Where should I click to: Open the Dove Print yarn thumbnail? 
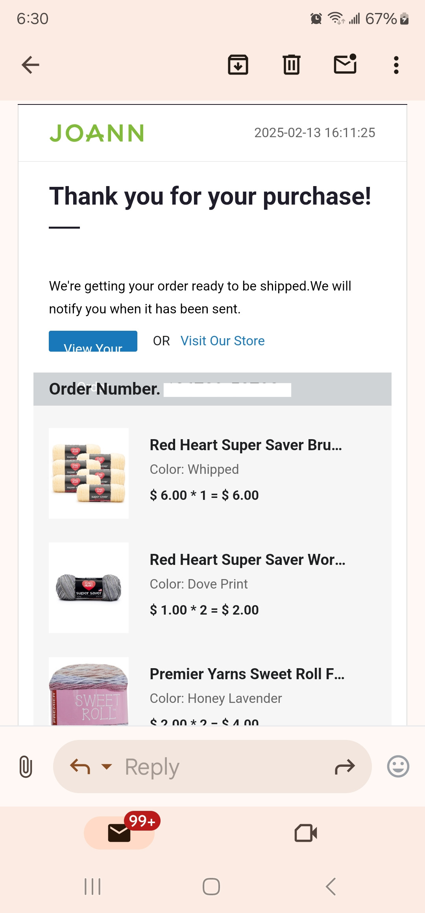(x=89, y=587)
